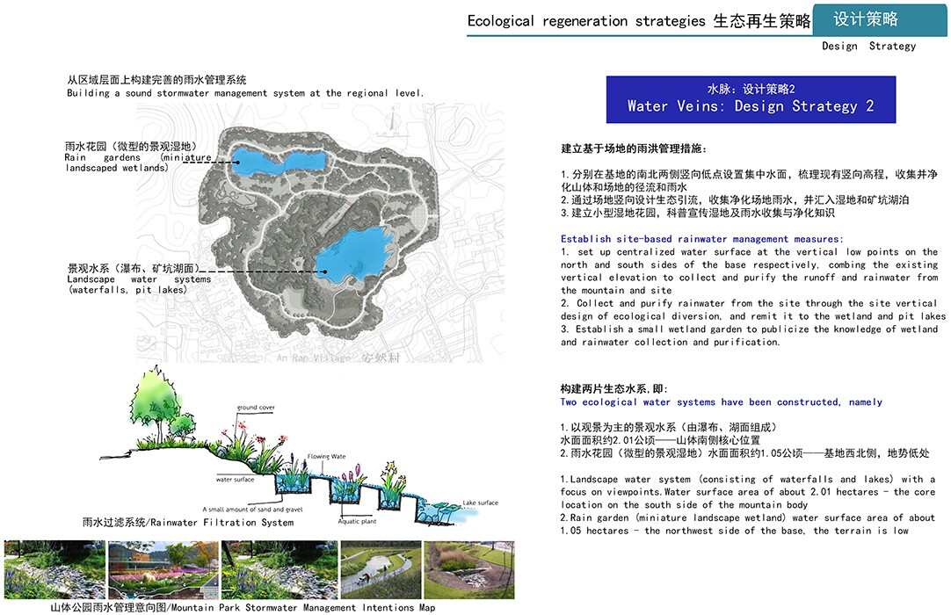
Task: Select the blue Water Veins: Design Strategy 2 banner
Action: [751, 98]
